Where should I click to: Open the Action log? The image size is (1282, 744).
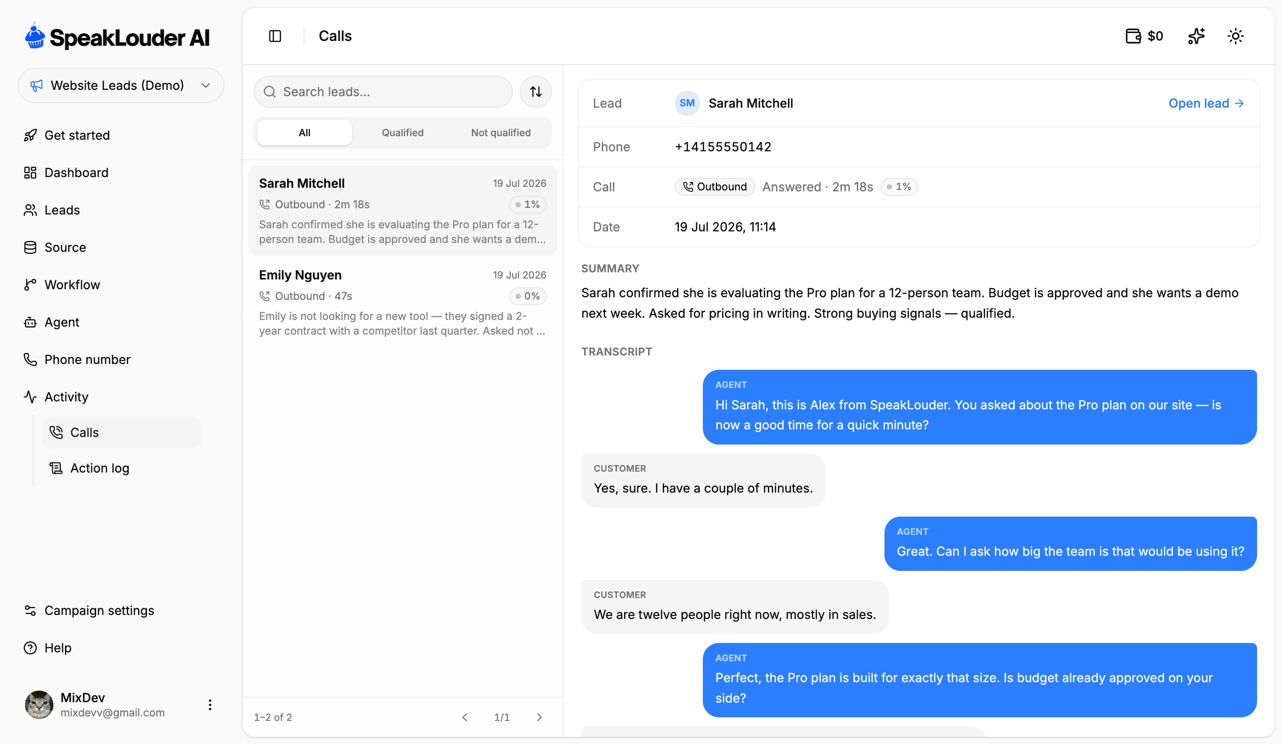pos(100,468)
